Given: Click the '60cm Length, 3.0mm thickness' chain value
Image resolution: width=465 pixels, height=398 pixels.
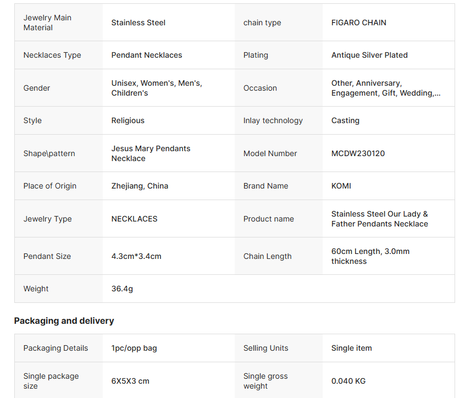Looking at the screenshot, I should 370,256.
